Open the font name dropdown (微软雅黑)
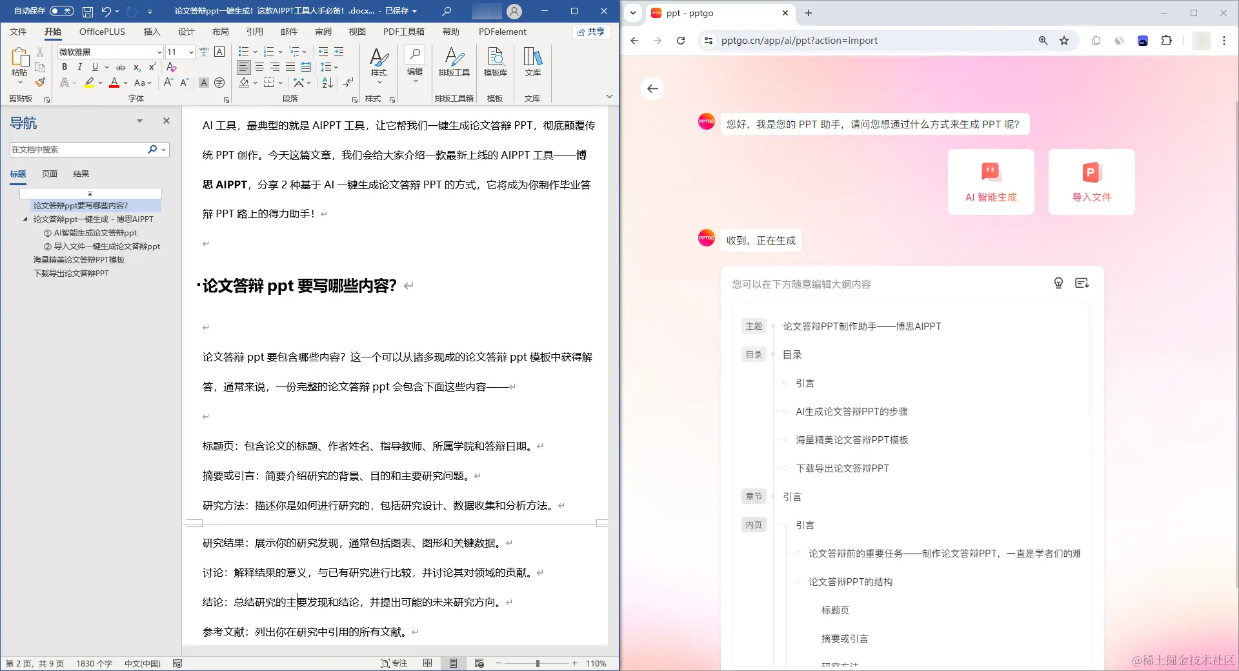This screenshot has height=671, width=1239. tap(159, 52)
